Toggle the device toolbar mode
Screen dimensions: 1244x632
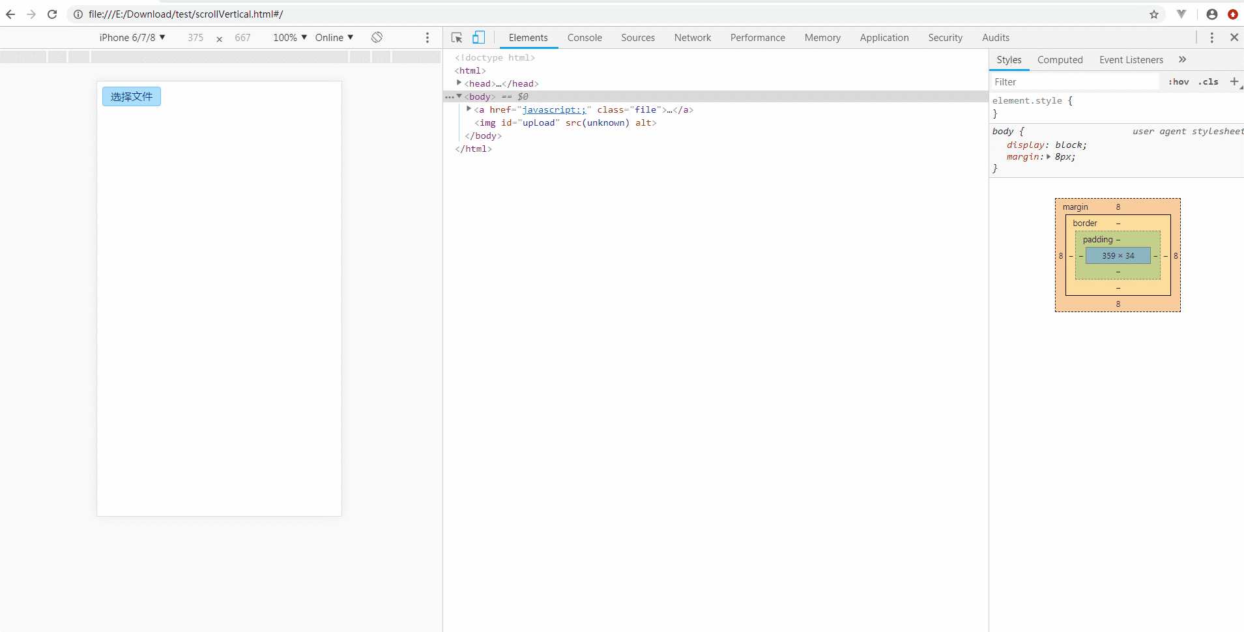(479, 37)
